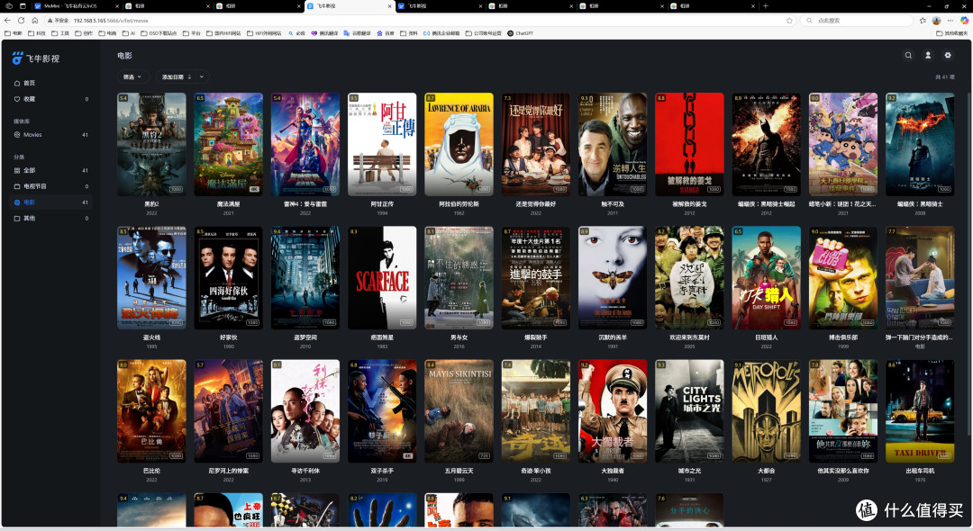
Task: Open the 阿甘正传 movie poster
Action: click(382, 144)
